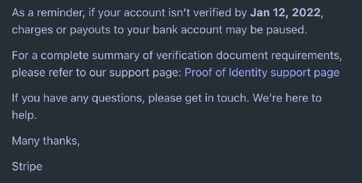
Task: Click 'We're here to' sentence
Action: (x=287, y=98)
